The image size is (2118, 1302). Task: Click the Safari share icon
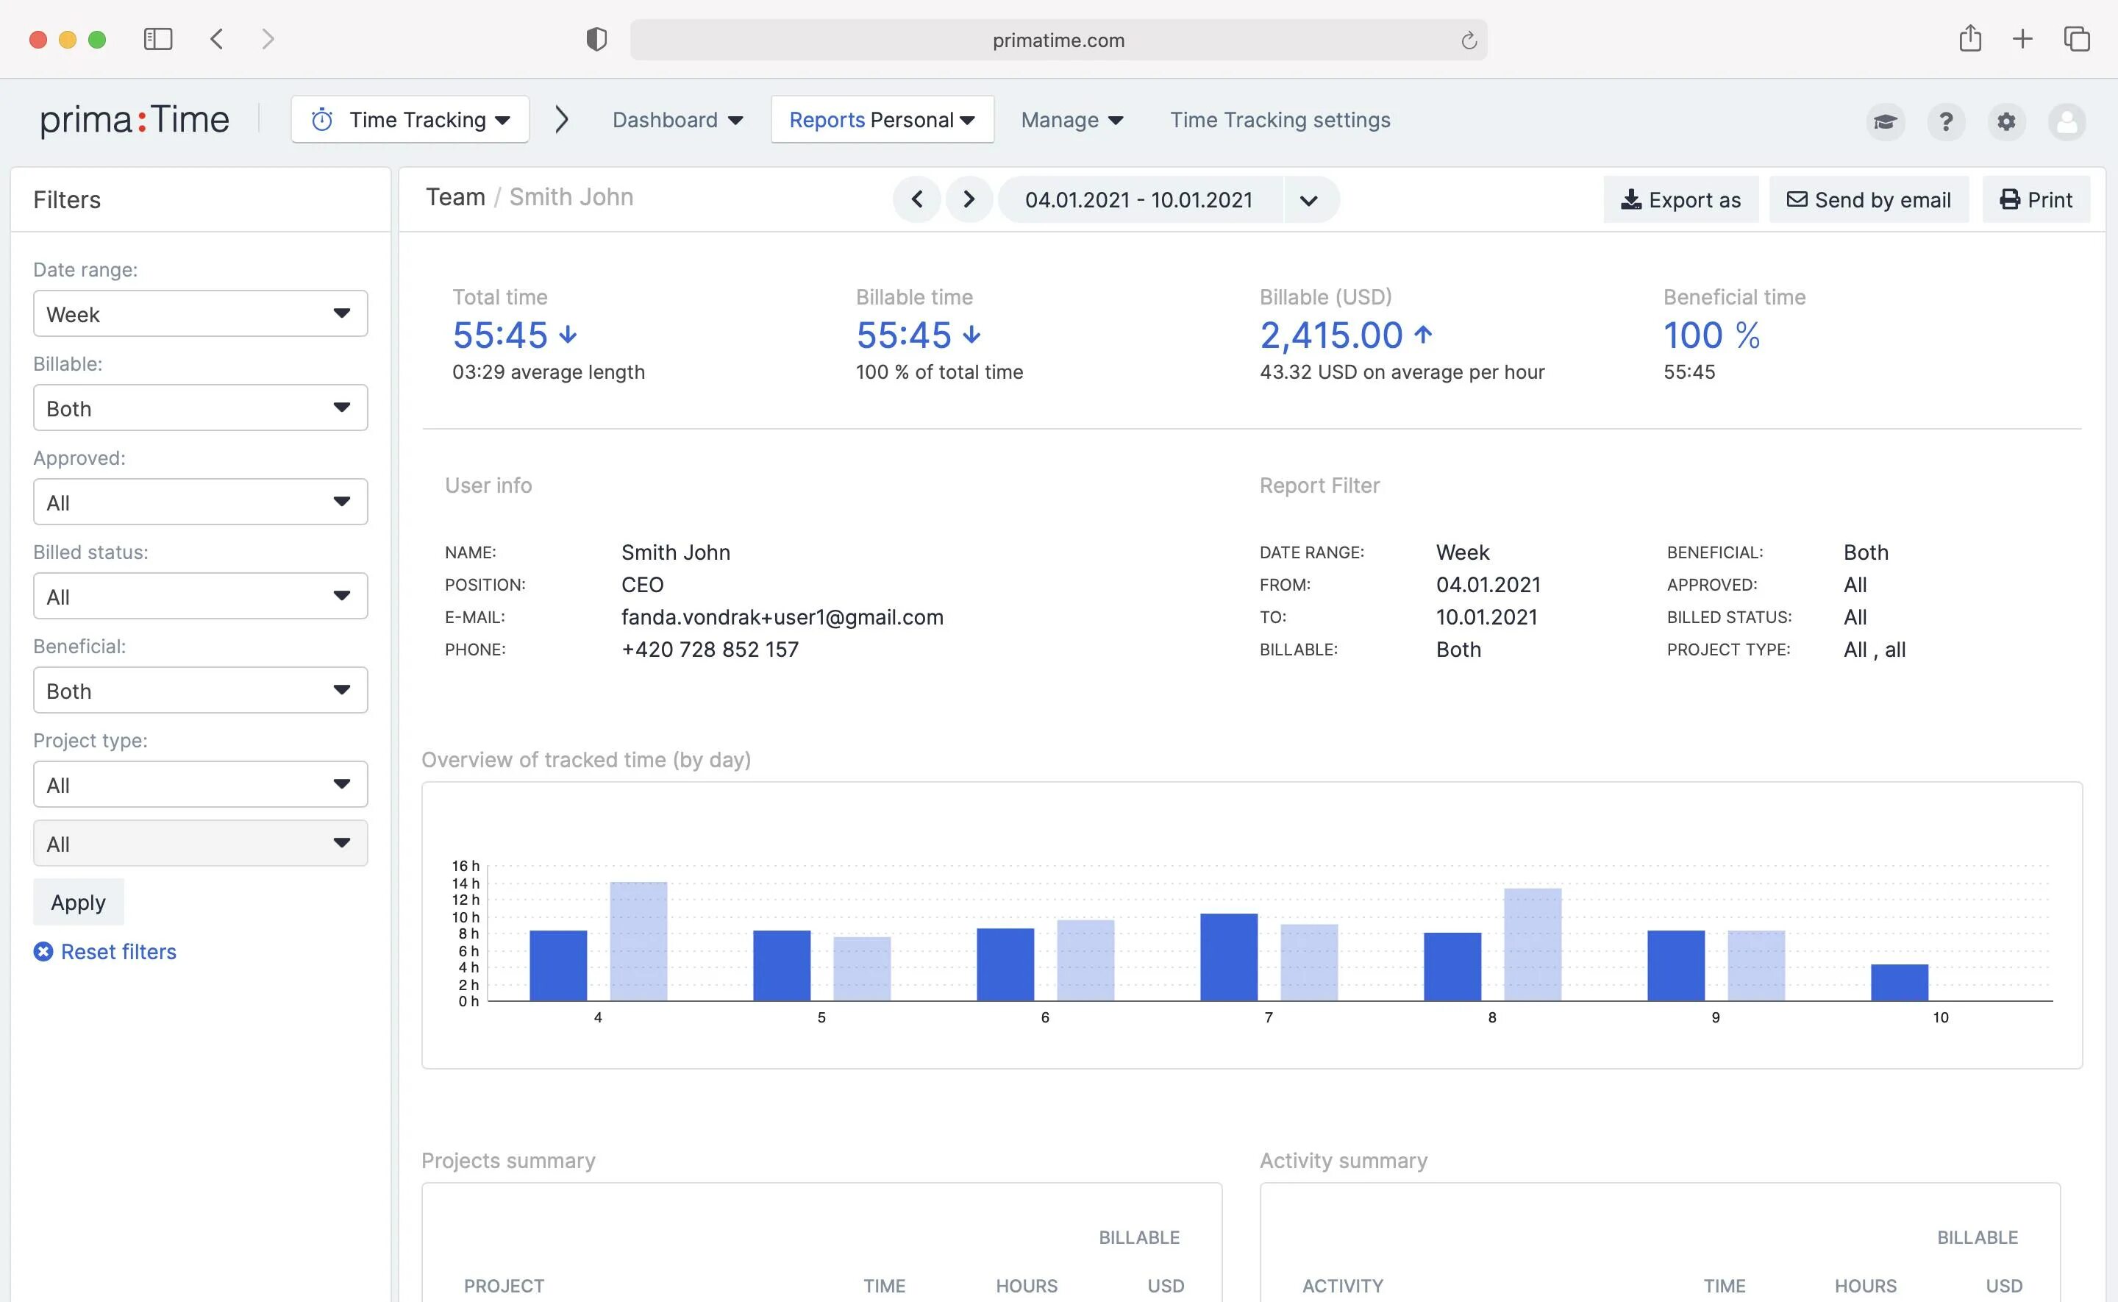pos(1970,39)
